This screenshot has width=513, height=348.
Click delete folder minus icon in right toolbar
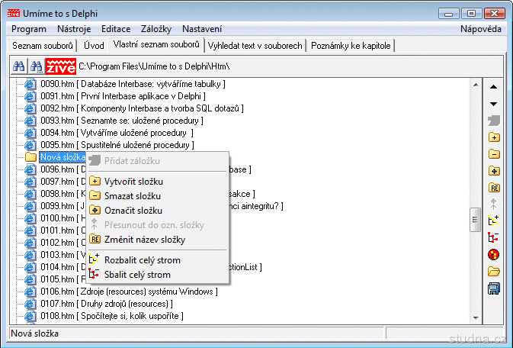tap(494, 154)
